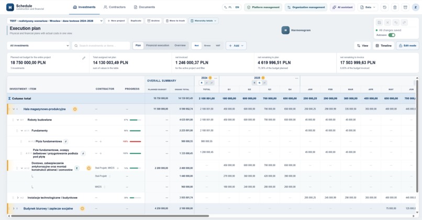
Task: Open the Data dropdown menu
Action: point(368,7)
